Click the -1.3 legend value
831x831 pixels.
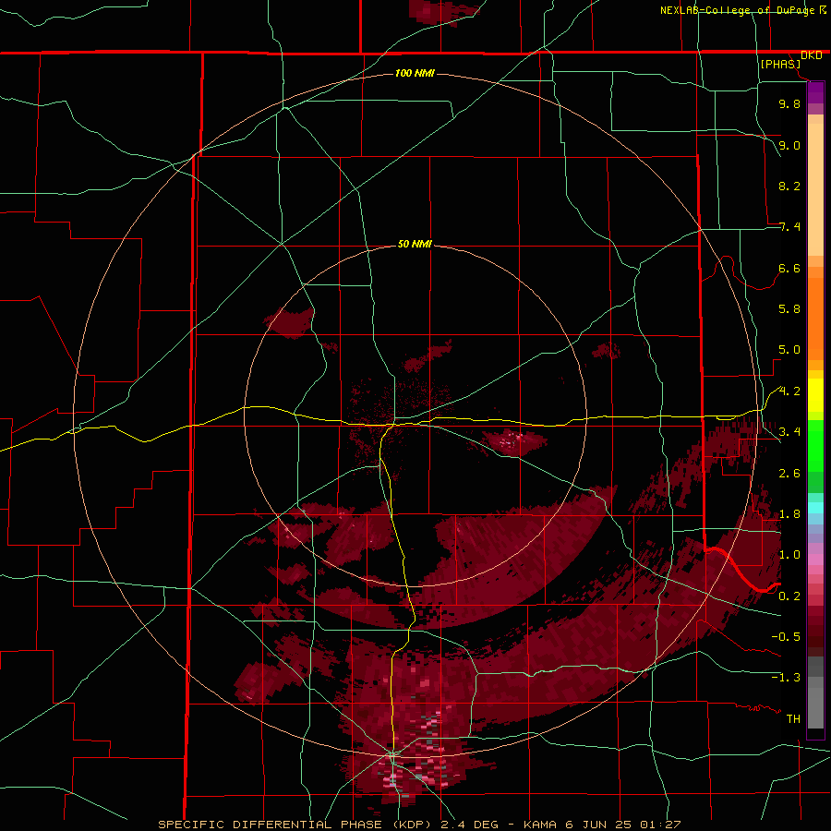(786, 678)
